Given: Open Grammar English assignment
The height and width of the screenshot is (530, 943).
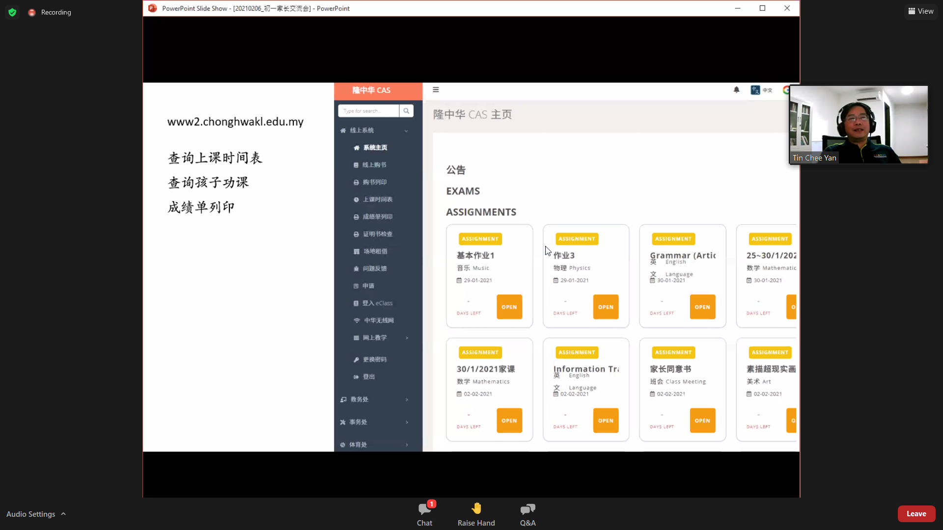Looking at the screenshot, I should click(702, 307).
